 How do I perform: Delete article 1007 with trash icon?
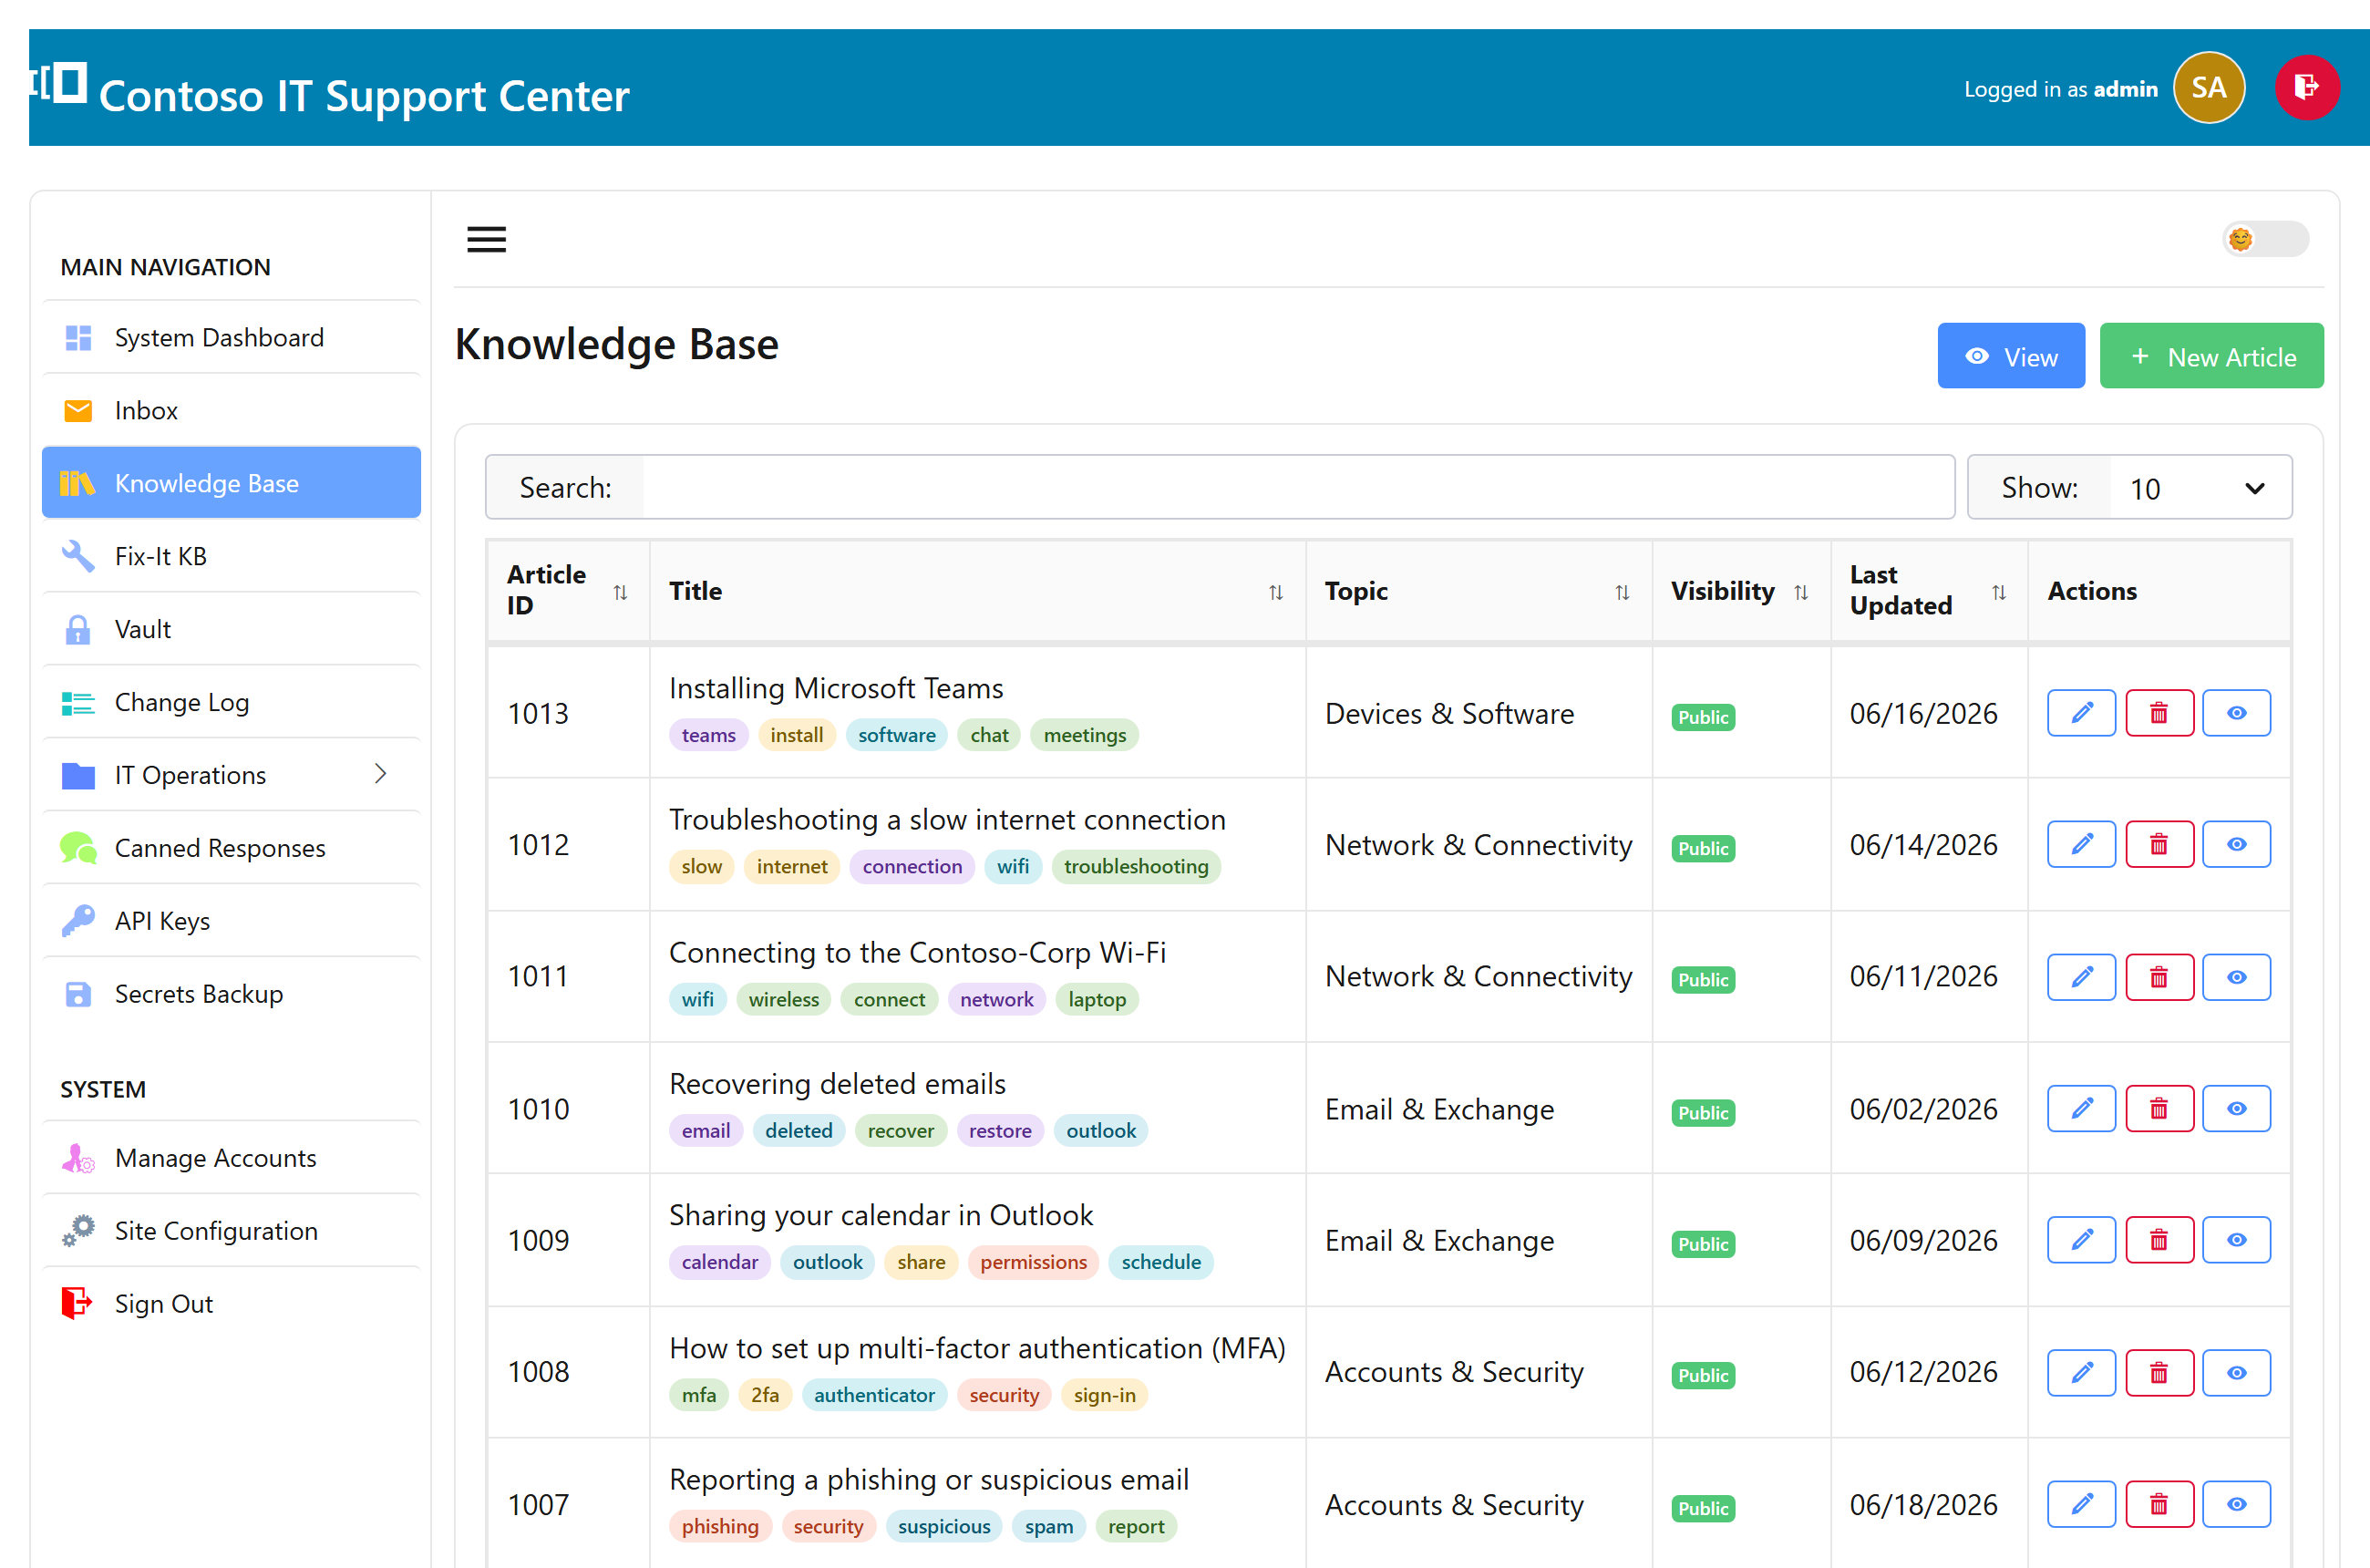click(2159, 1504)
